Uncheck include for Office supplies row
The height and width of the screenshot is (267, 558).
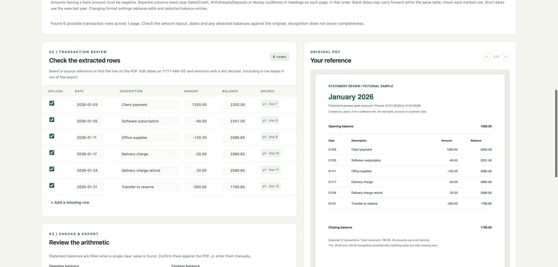point(52,136)
